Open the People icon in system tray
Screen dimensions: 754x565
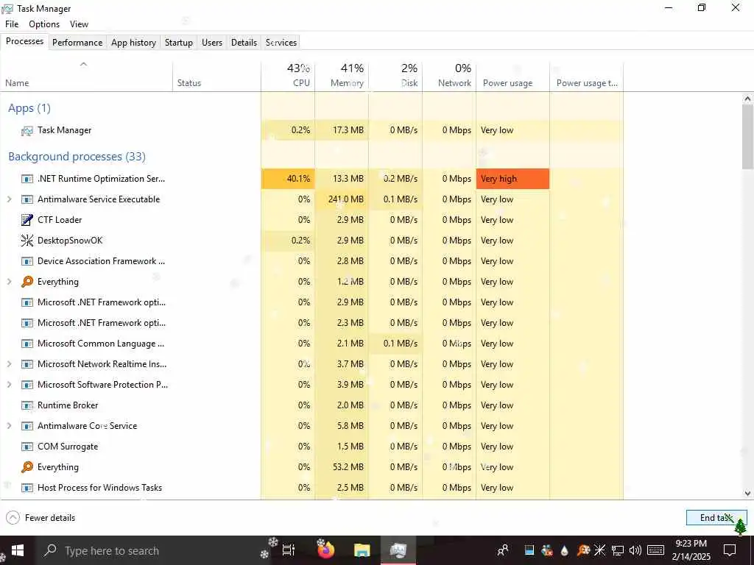pyautogui.click(x=503, y=550)
